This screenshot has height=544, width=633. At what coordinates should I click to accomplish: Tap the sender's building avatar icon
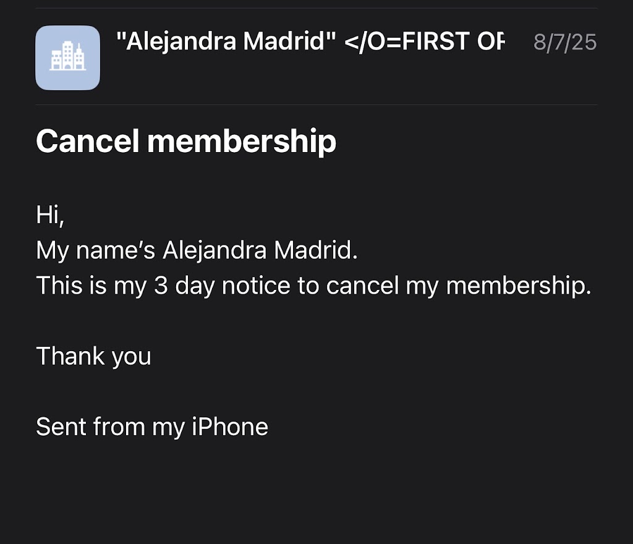[x=67, y=57]
